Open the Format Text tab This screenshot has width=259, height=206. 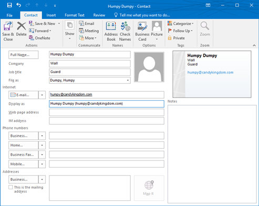pos(75,15)
